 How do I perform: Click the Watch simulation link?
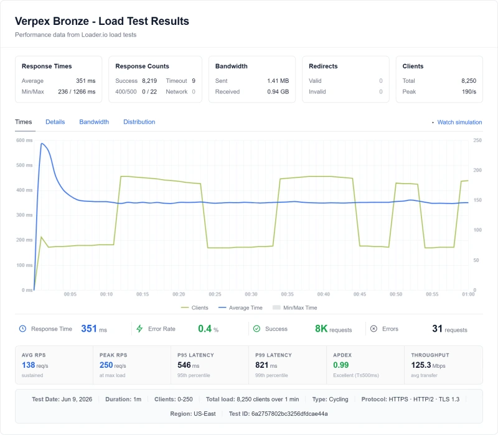click(459, 122)
